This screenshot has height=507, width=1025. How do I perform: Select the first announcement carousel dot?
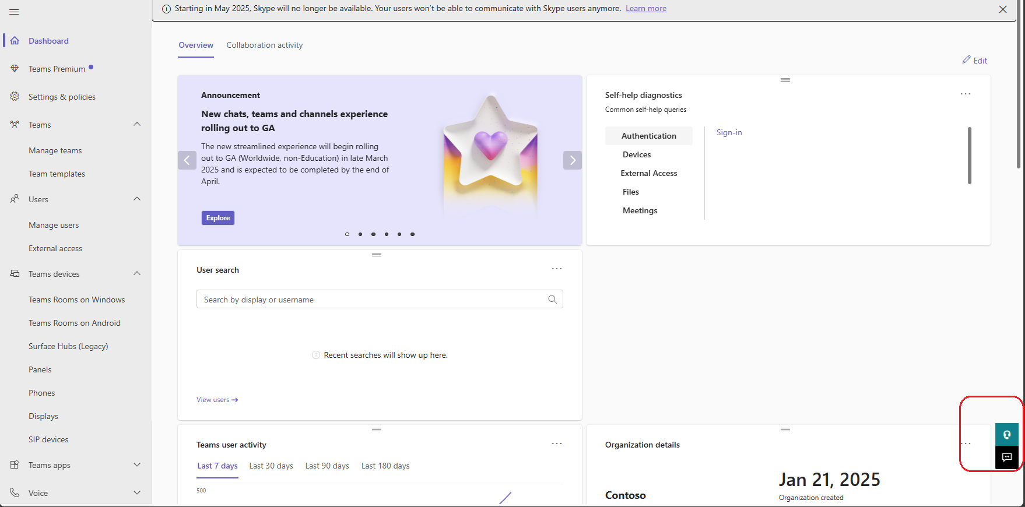tap(347, 234)
